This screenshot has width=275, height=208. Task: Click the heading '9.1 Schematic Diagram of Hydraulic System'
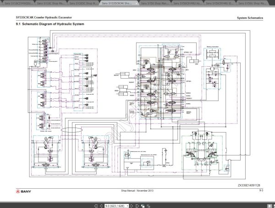pos(50,24)
